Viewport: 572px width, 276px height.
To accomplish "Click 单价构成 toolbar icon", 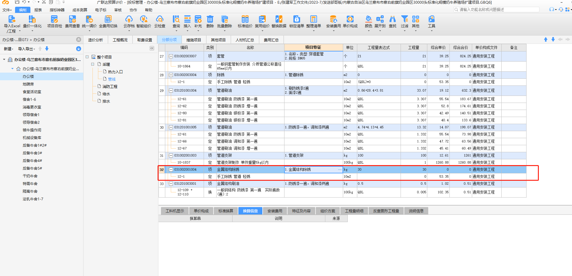I will (350, 19).
